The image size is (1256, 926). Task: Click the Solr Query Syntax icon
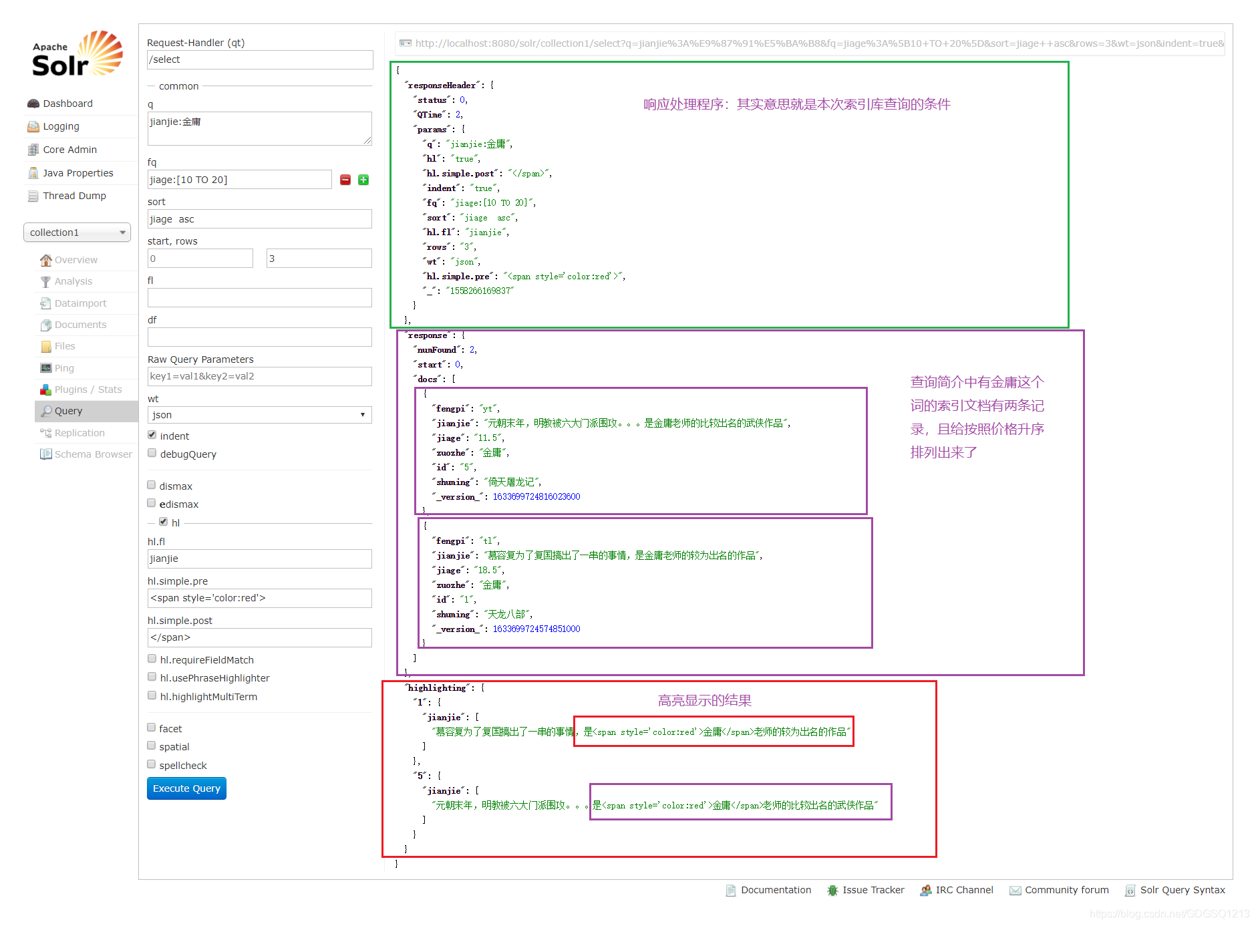click(1130, 890)
